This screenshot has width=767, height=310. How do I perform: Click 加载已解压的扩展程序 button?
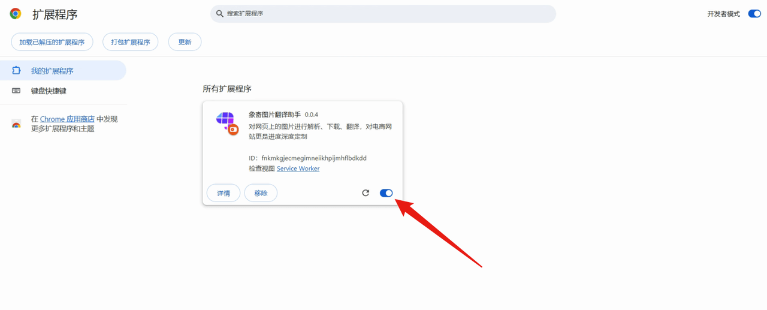pyautogui.click(x=52, y=42)
